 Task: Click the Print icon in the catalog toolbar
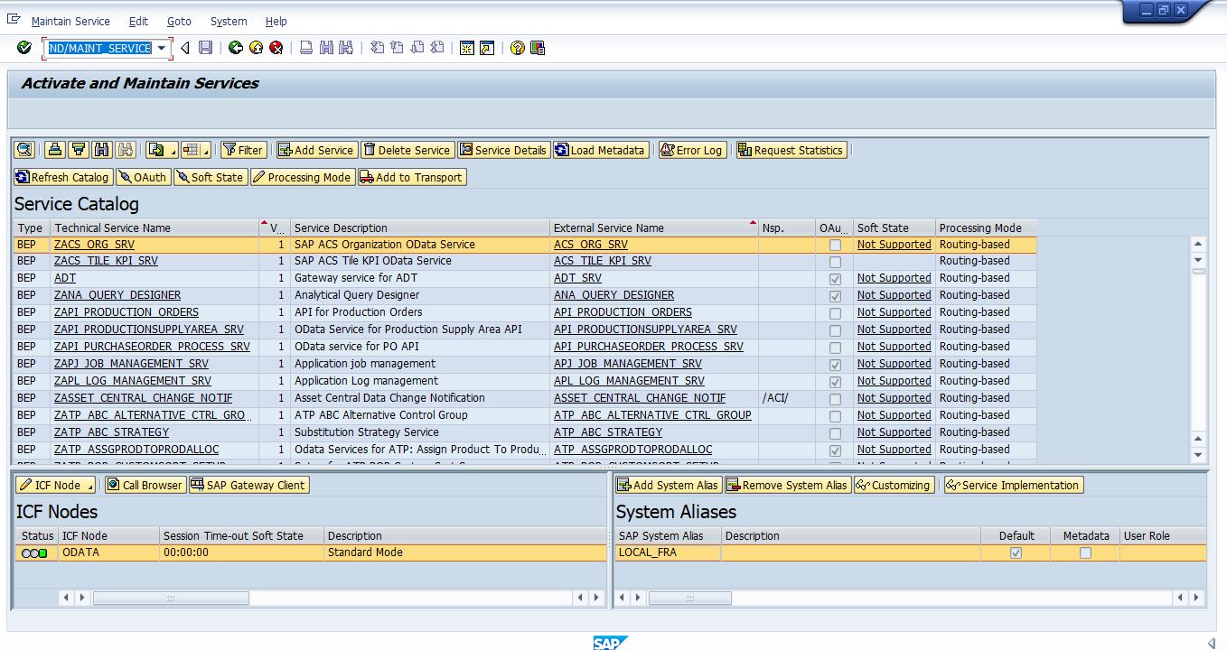(x=55, y=150)
